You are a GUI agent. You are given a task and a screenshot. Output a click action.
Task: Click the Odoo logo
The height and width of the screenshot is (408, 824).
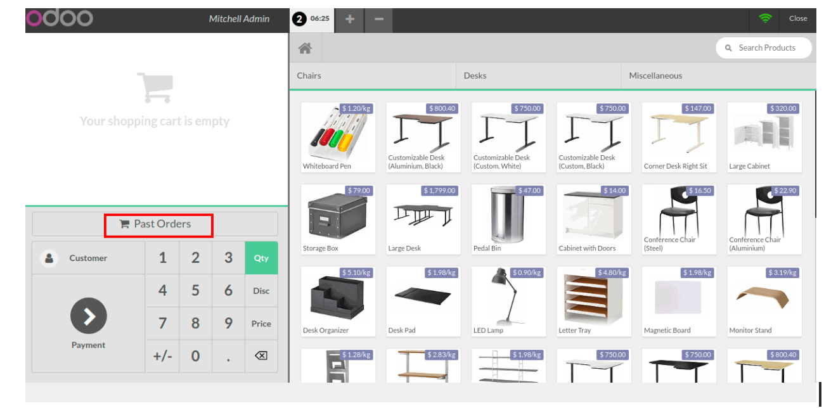pyautogui.click(x=59, y=18)
